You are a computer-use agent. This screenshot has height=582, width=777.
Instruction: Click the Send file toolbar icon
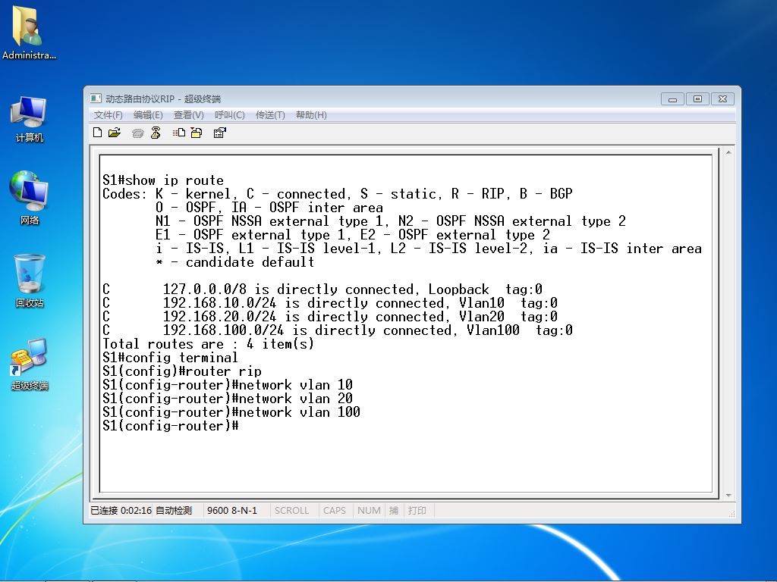(x=179, y=133)
